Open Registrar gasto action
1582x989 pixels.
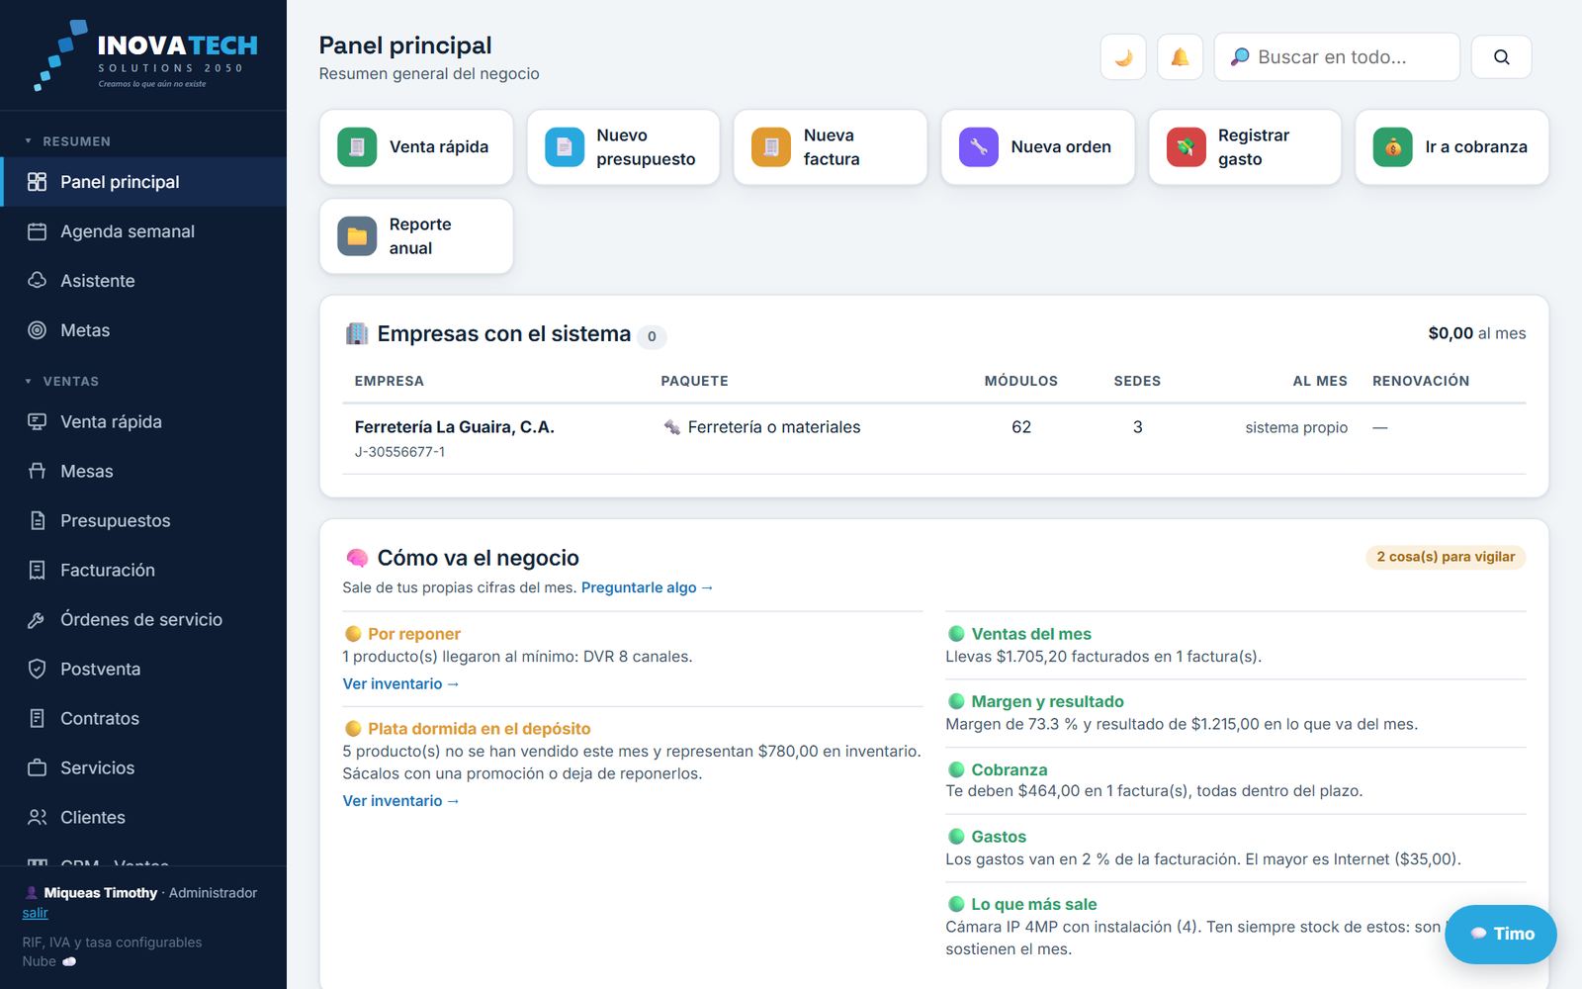[1245, 147]
